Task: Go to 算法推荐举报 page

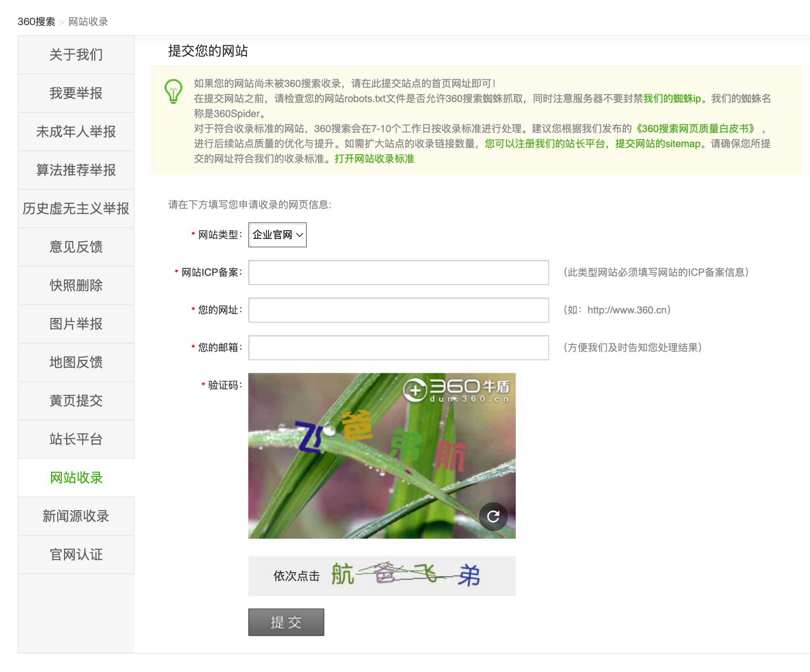Action: 76,170
